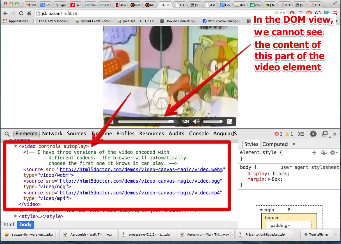
Task: Collapse the video element in the DOM tree
Action: point(16,146)
